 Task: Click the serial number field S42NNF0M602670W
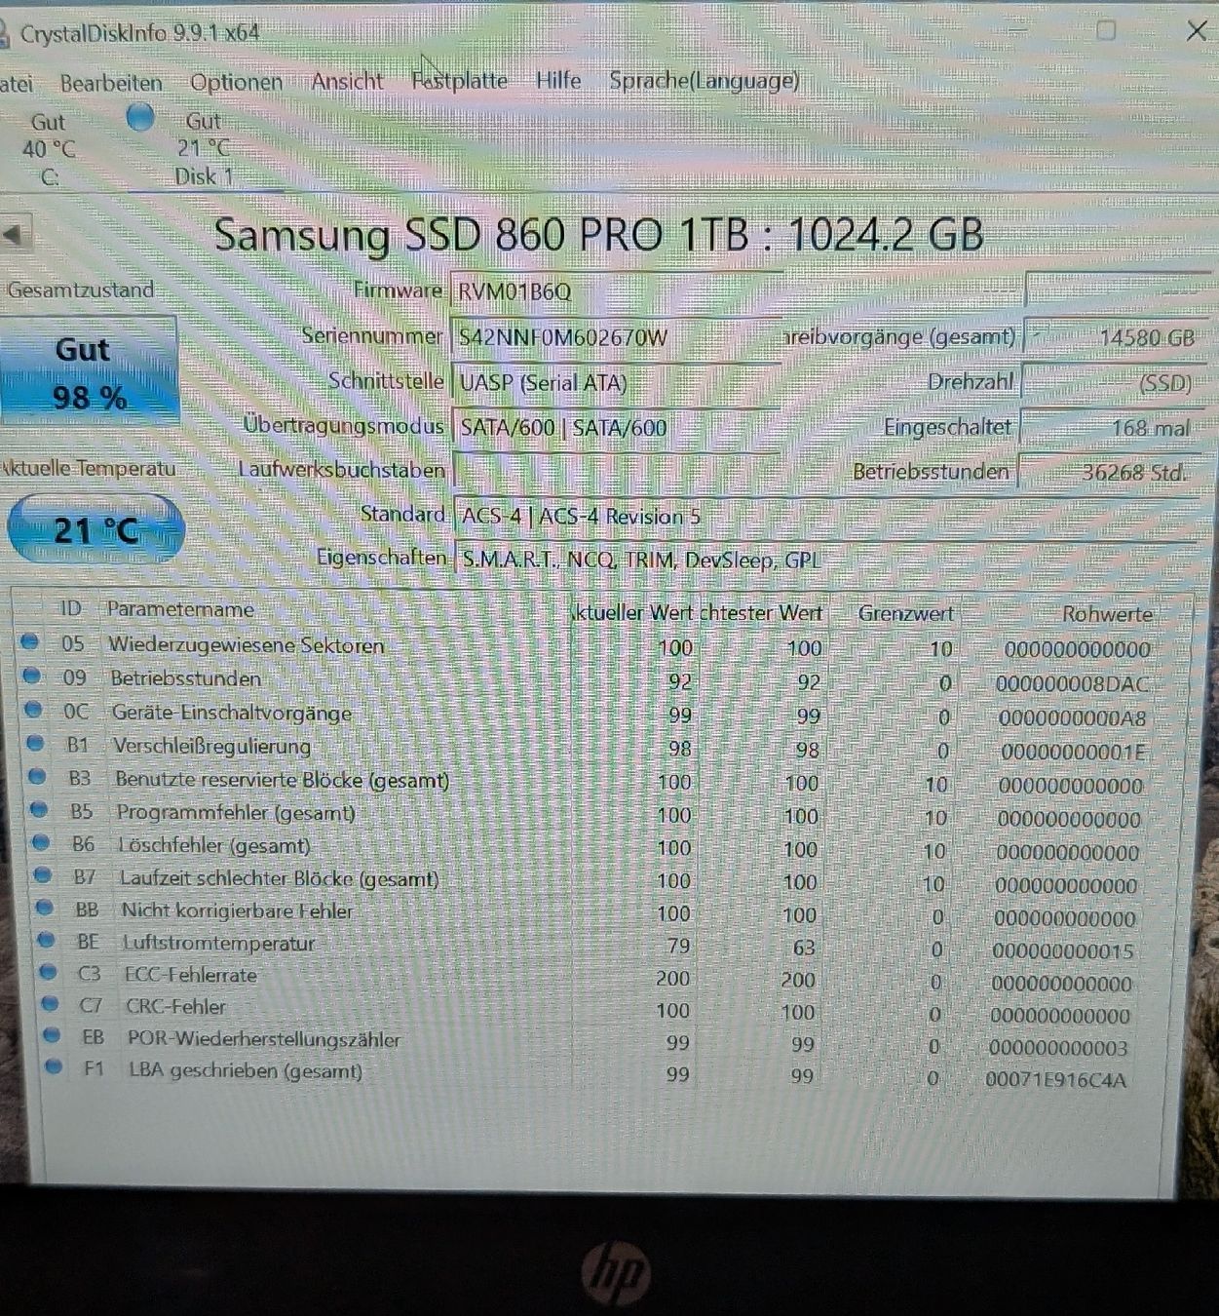(x=616, y=337)
